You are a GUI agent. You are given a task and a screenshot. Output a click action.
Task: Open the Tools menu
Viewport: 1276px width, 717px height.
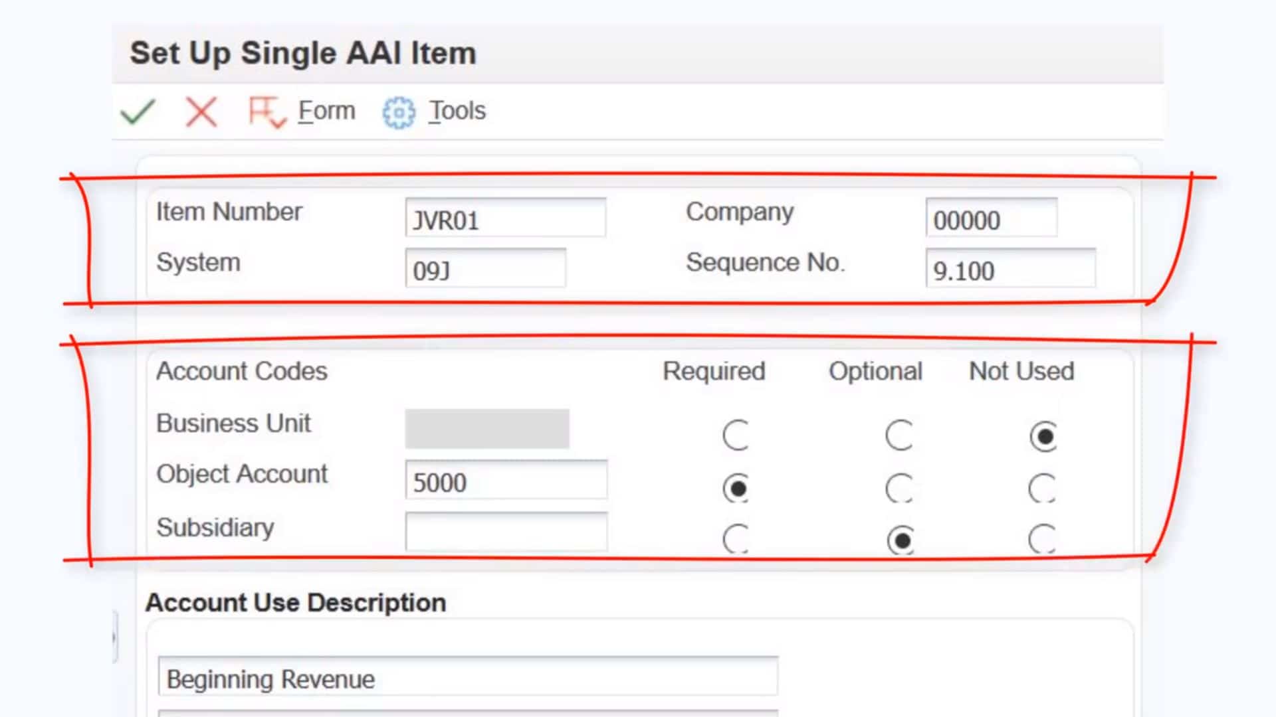pyautogui.click(x=457, y=111)
